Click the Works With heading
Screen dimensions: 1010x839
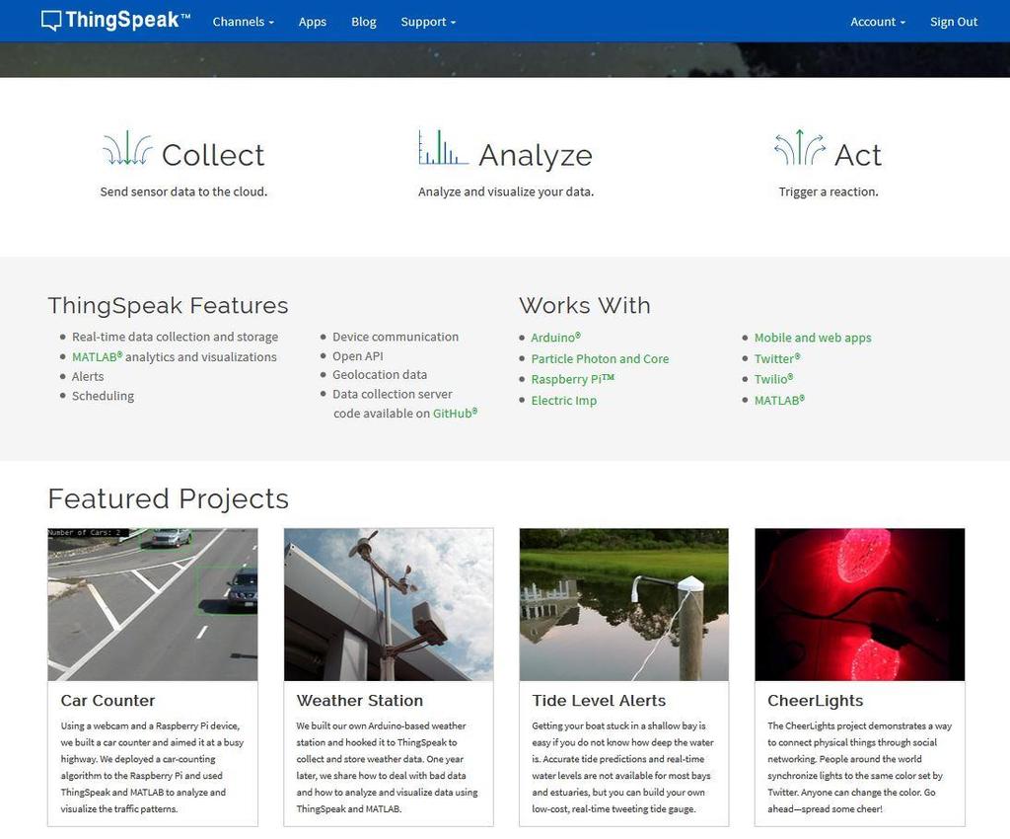coord(585,305)
